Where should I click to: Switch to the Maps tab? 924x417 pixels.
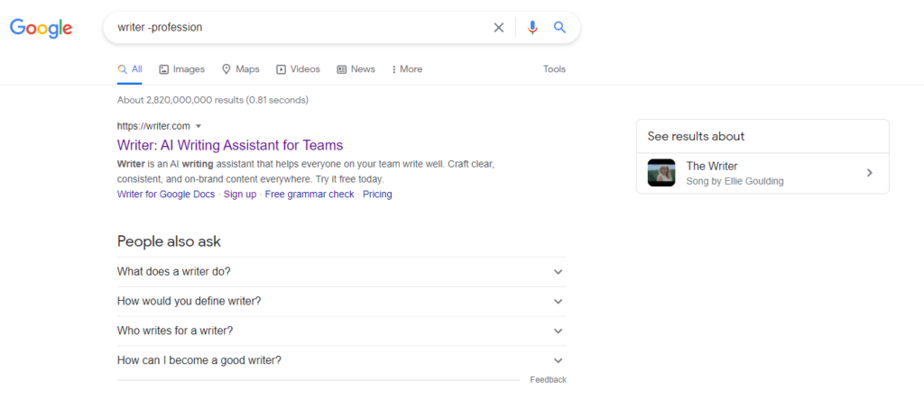pyautogui.click(x=240, y=69)
